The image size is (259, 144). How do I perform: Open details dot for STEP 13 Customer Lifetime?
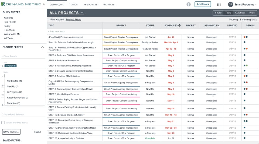tap(244, 133)
